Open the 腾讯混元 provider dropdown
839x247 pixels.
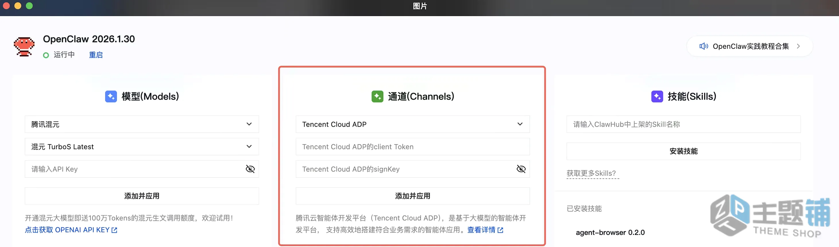142,124
